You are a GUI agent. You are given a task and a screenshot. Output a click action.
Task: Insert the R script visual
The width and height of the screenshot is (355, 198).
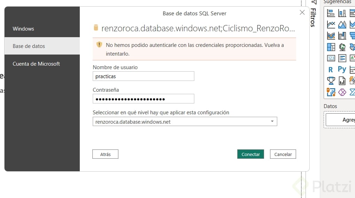tap(331, 69)
